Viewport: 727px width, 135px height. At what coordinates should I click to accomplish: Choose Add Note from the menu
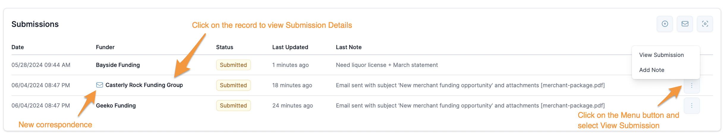(x=652, y=70)
